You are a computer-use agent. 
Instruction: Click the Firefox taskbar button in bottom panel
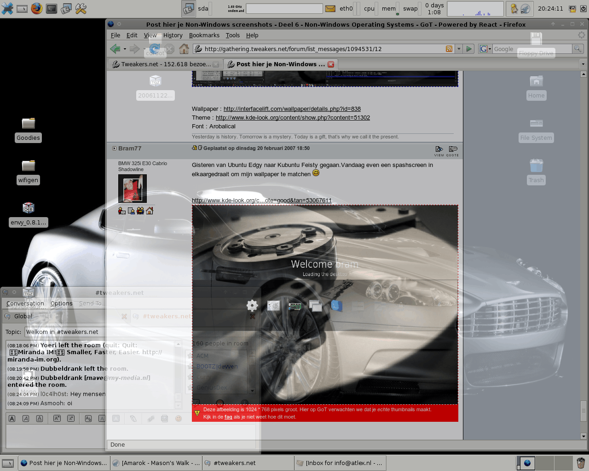click(x=64, y=463)
